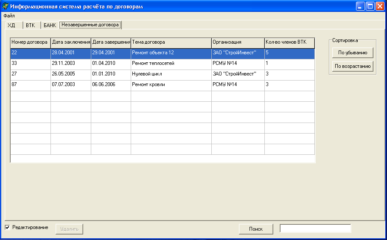Screen dimensions: 387x240
Task: Select the Ремонт теплосетей cell
Action: 171,64
